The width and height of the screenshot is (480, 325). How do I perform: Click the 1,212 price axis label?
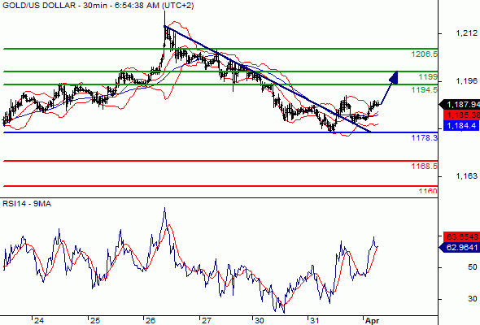pyautogui.click(x=466, y=33)
